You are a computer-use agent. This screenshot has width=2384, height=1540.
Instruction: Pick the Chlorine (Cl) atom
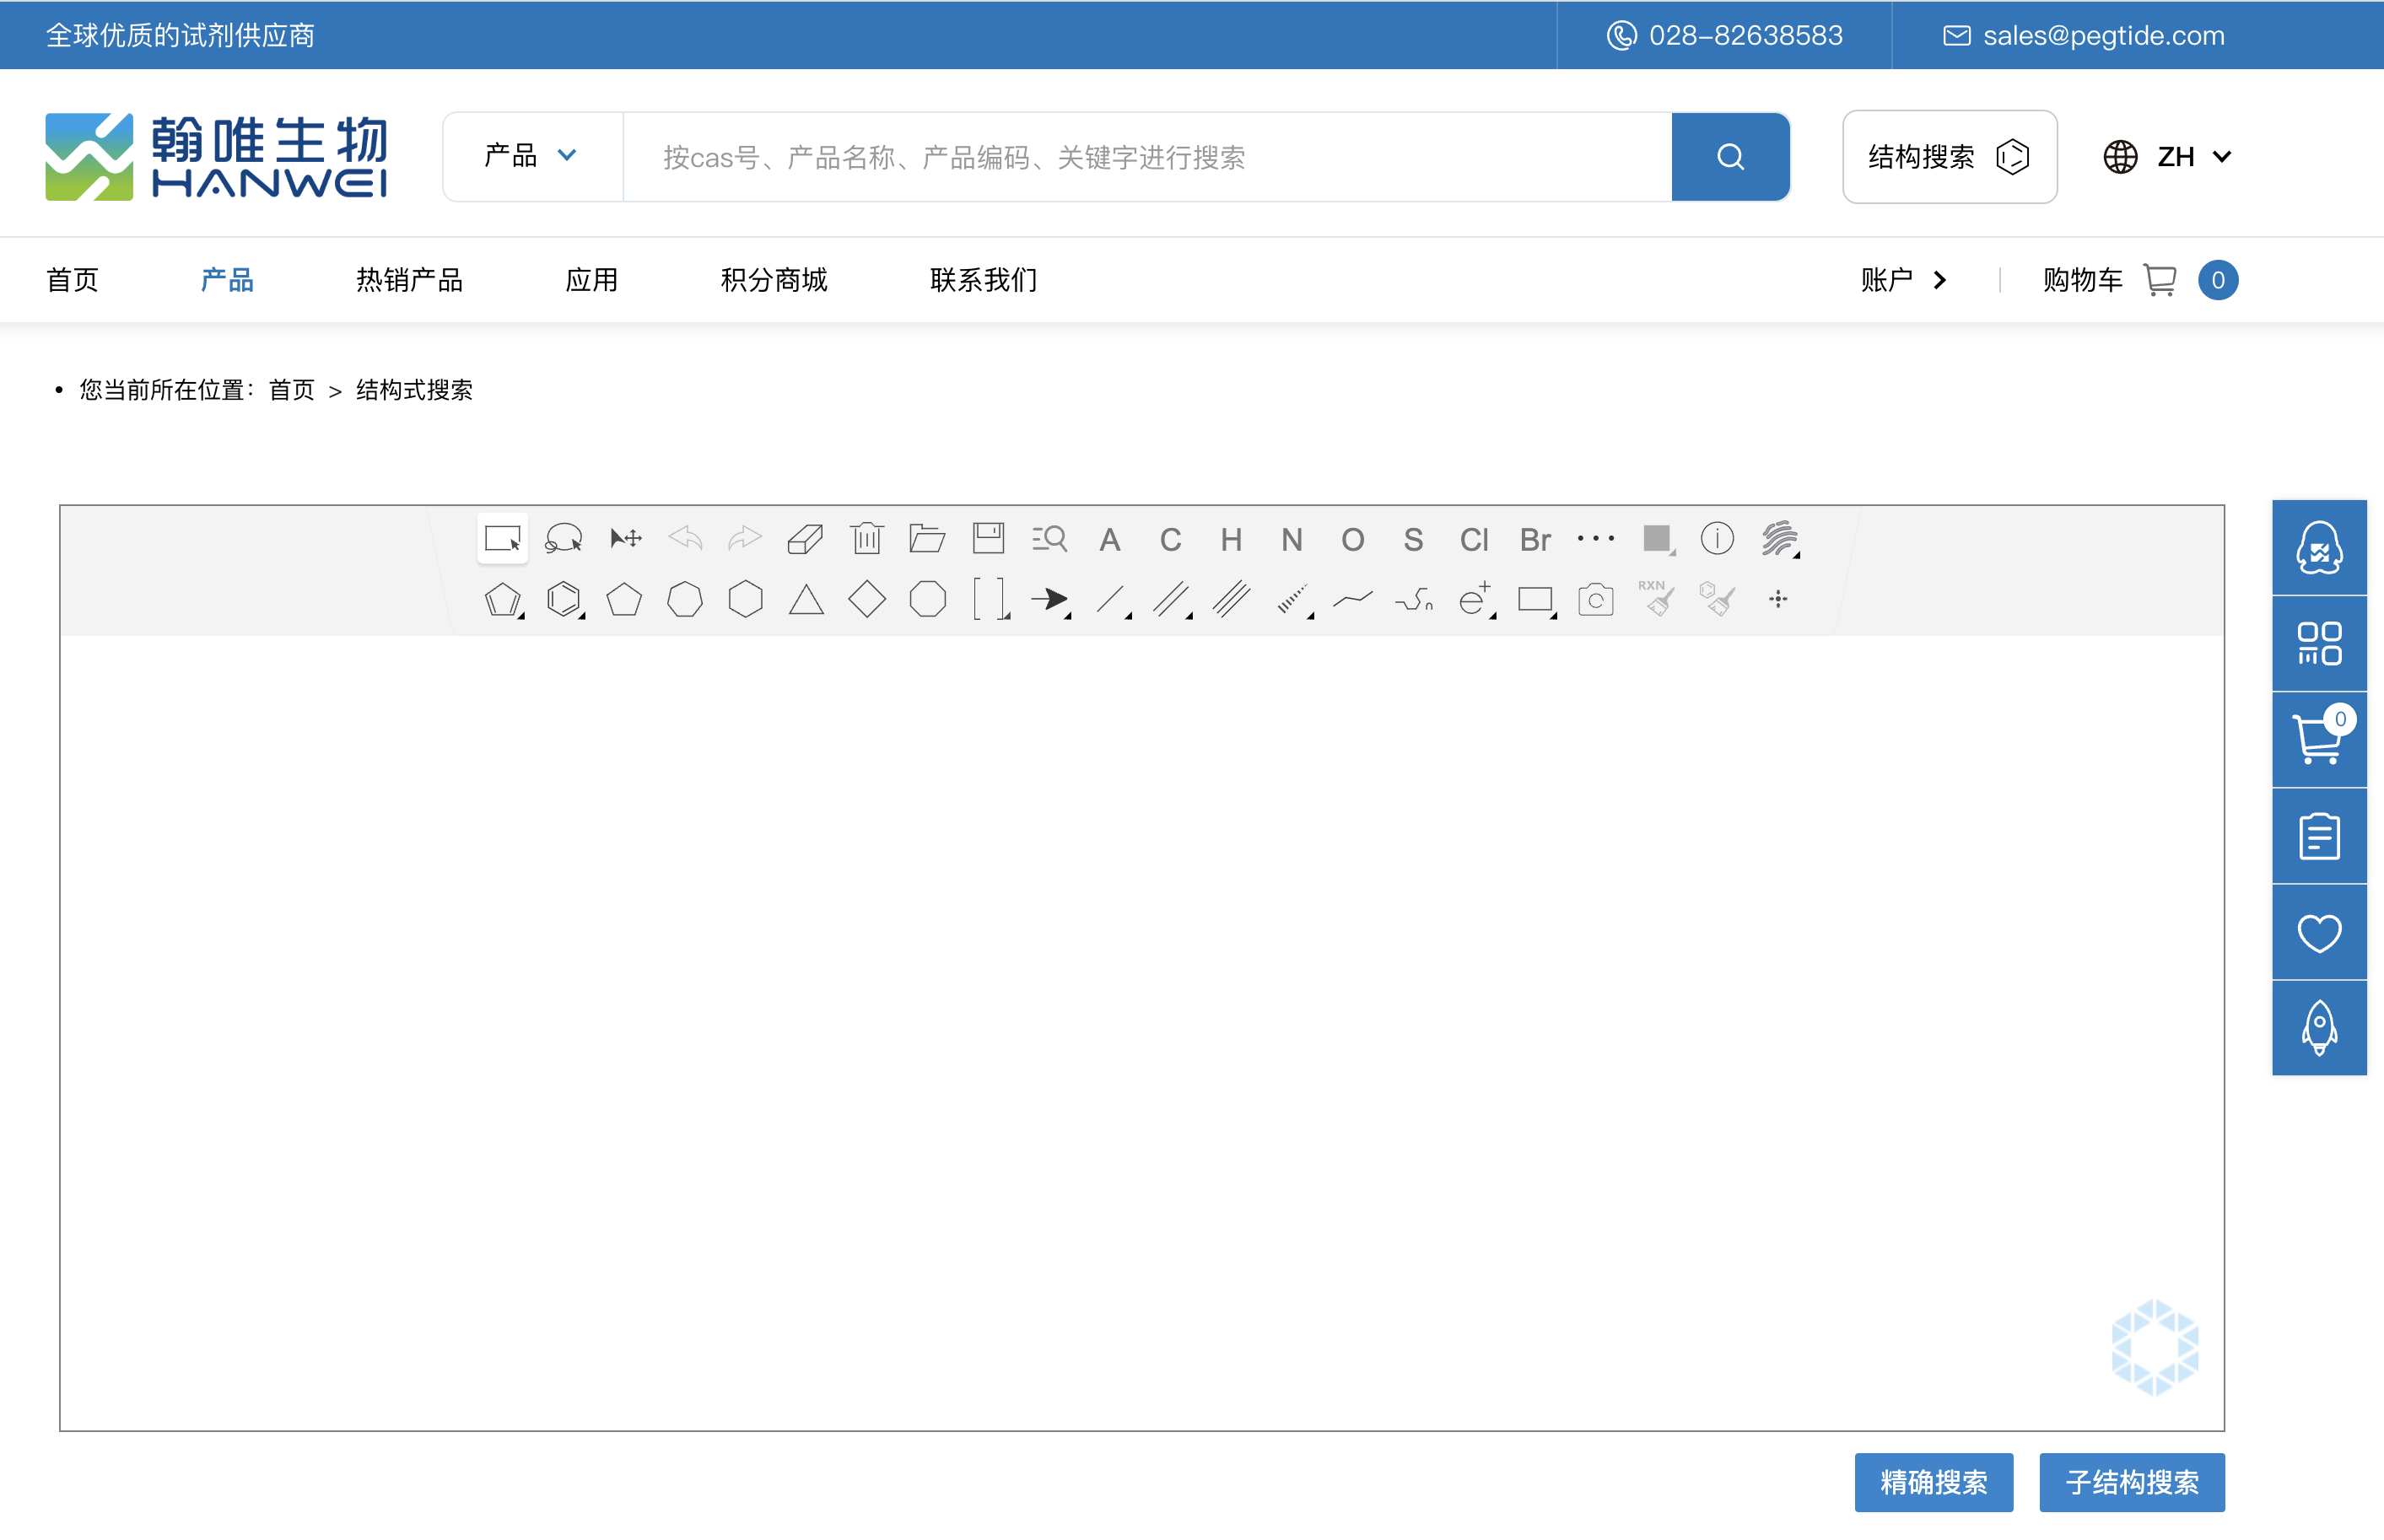pyautogui.click(x=1474, y=540)
